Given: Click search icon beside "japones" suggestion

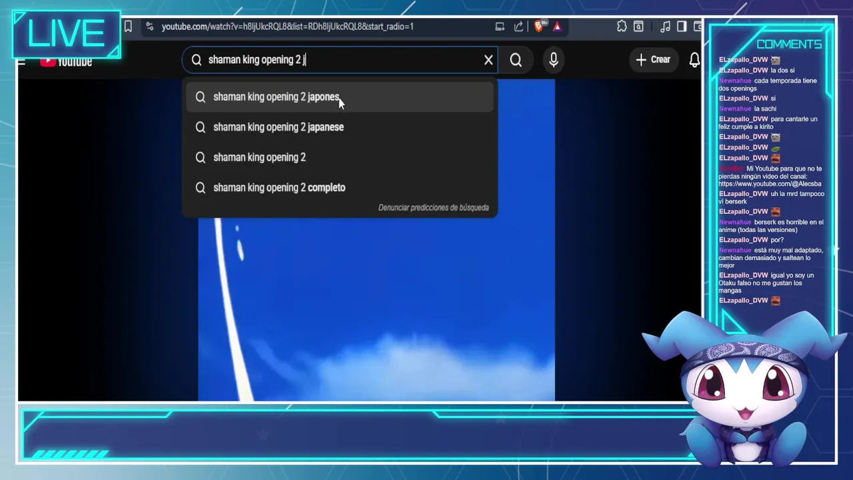Looking at the screenshot, I should click(201, 97).
